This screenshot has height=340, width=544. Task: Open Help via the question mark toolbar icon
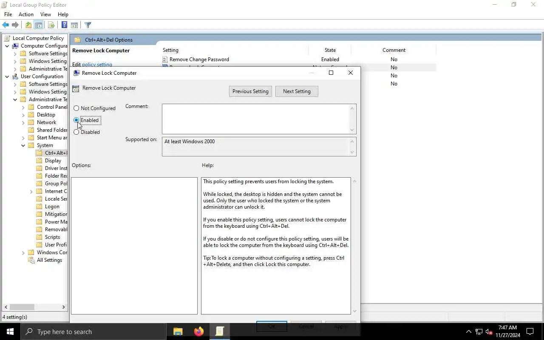(x=64, y=25)
